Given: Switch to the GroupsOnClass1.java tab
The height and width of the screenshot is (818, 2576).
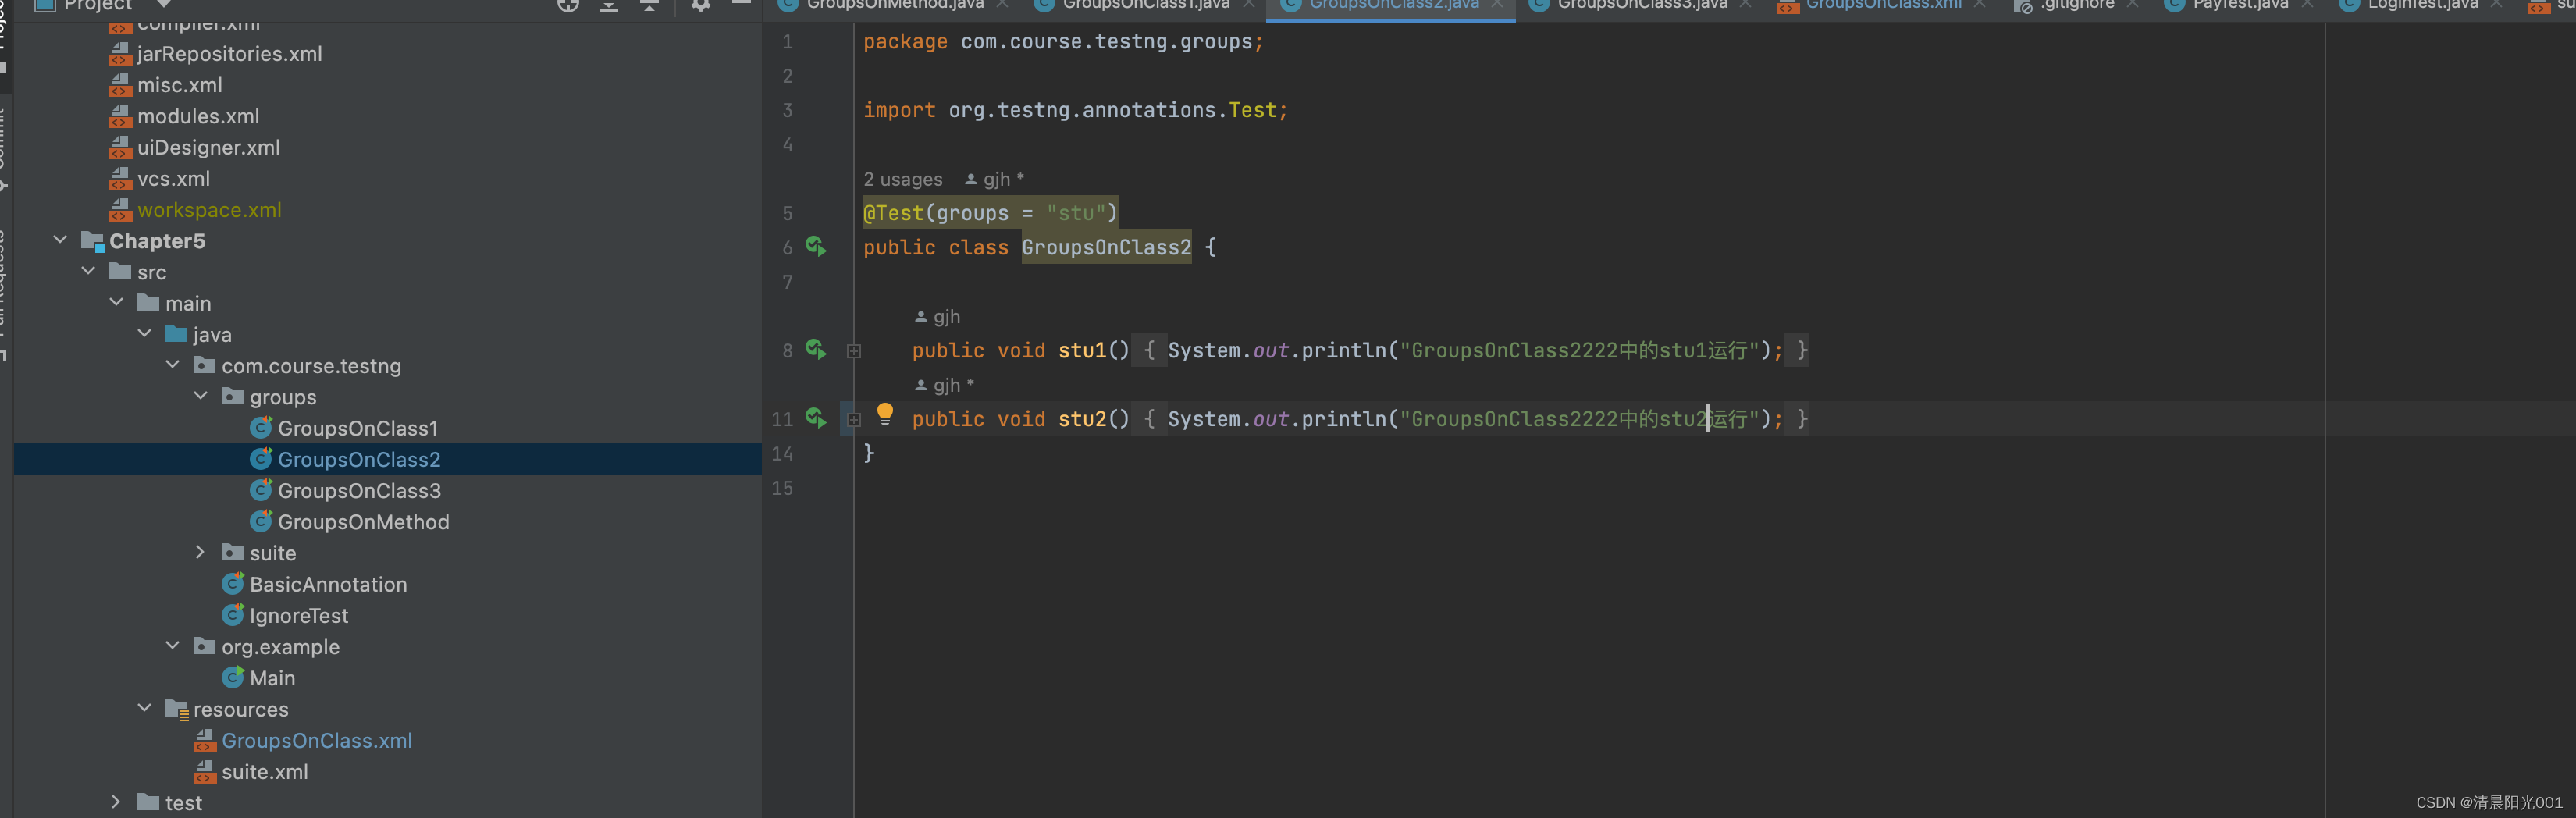Looking at the screenshot, I should [1146, 6].
